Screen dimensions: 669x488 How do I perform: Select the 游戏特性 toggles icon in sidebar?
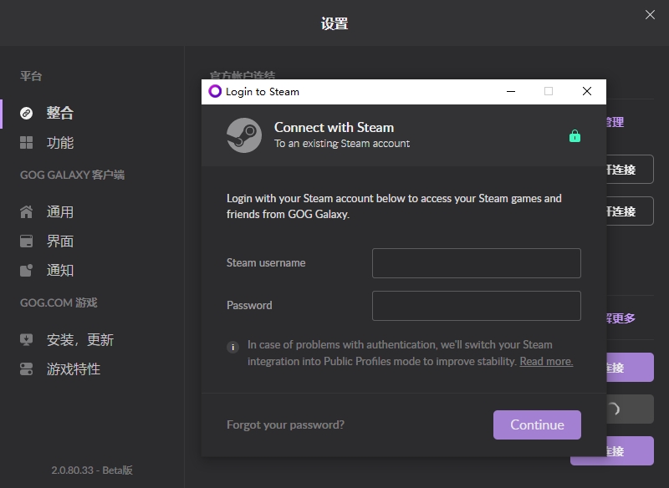(x=27, y=369)
